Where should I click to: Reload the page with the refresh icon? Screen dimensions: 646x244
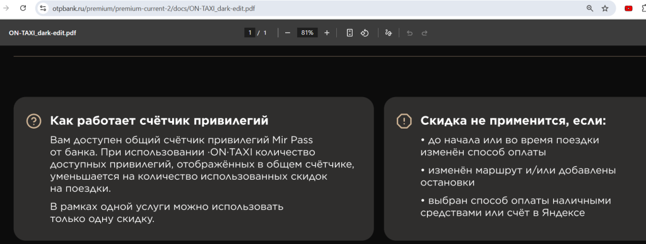click(23, 8)
